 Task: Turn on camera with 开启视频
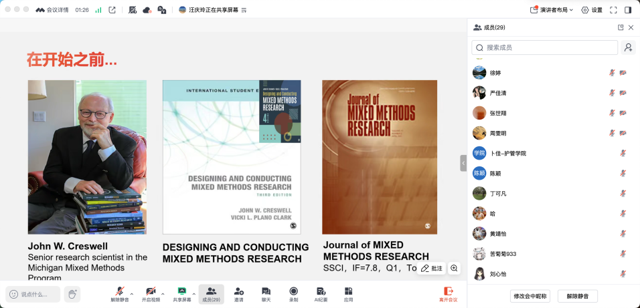tap(151, 294)
